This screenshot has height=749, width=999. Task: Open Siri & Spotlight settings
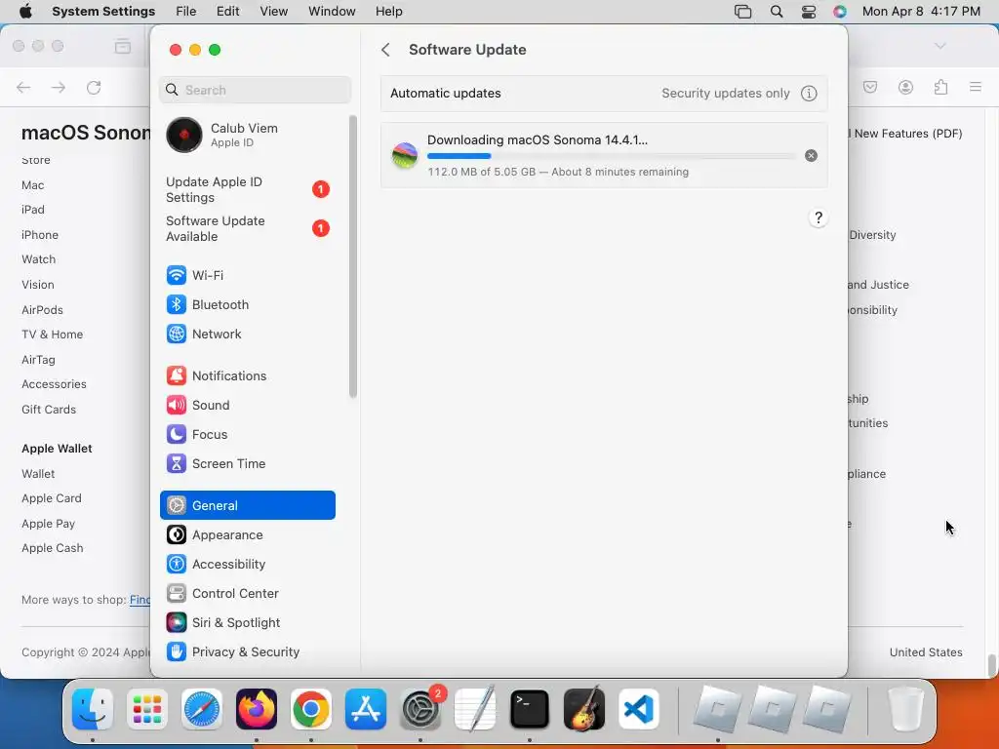[x=247, y=623]
